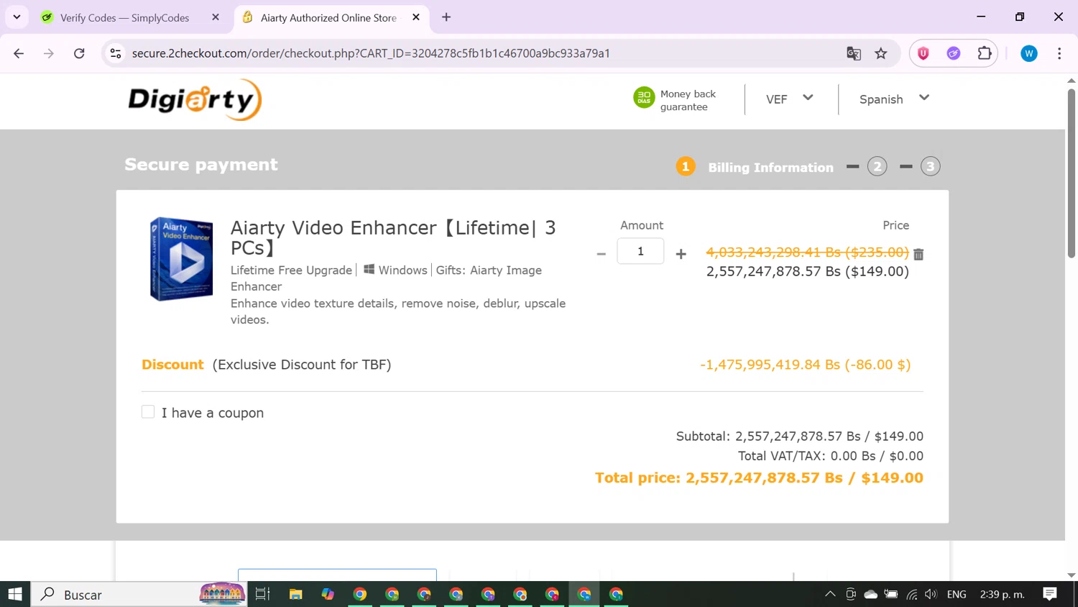Show hidden system tray icons
Viewport: 1078px width, 607px height.
(830, 594)
